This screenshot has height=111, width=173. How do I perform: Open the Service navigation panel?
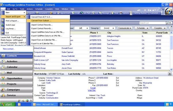[x=16, y=95]
